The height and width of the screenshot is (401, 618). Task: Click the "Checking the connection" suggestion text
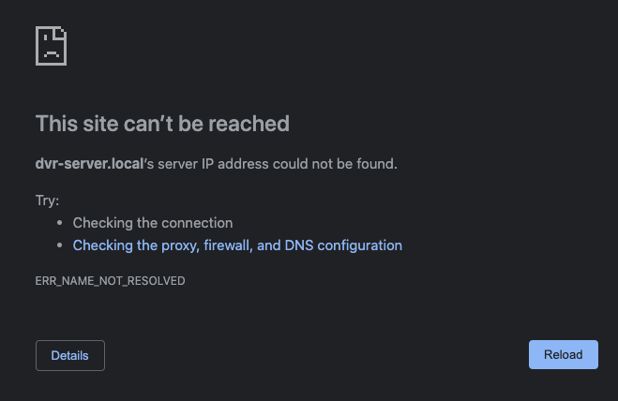153,223
